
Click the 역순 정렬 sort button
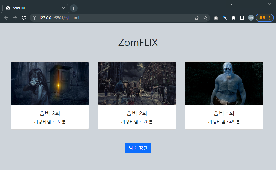(138, 148)
